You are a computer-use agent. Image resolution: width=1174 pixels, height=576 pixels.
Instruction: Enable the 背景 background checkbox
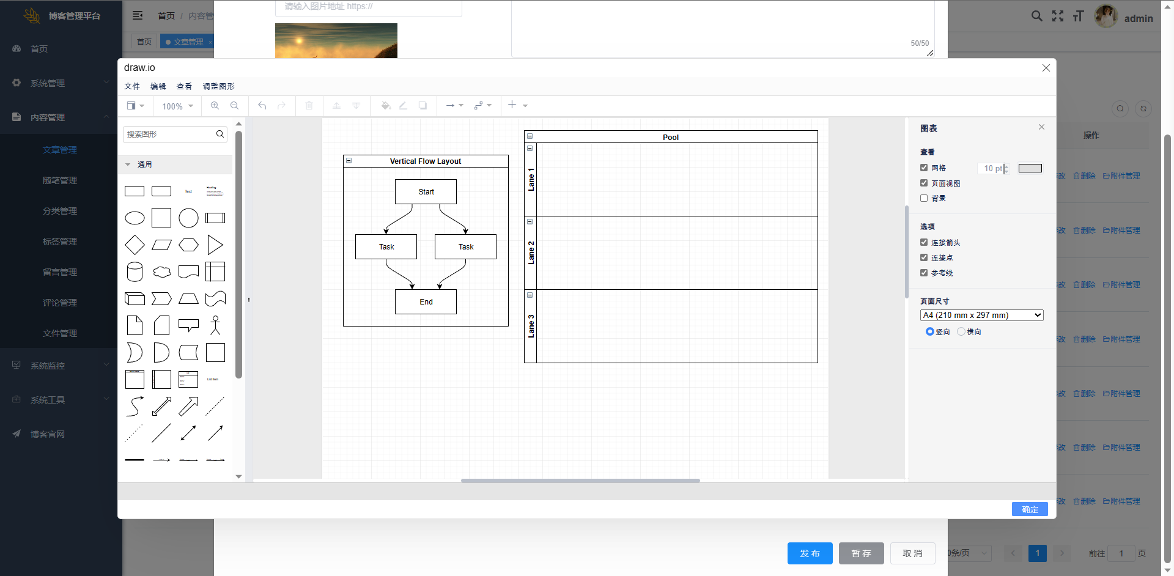click(x=924, y=198)
